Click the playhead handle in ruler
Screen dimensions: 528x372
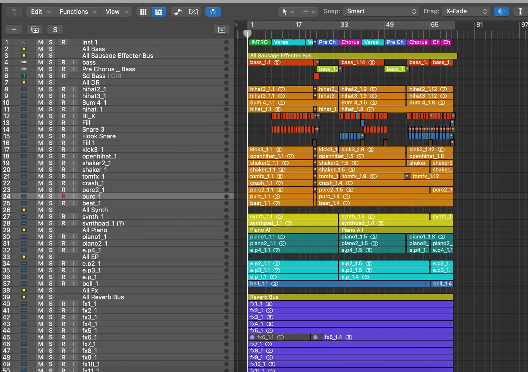pos(247,34)
